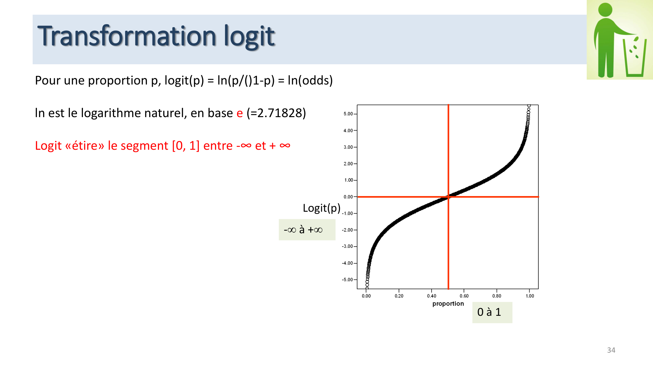
Task: Click the -∞ à +∞ box
Action: [307, 230]
